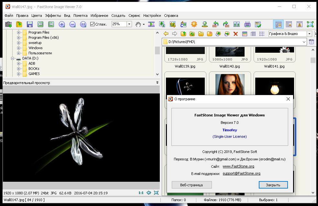The height and width of the screenshot is (206, 318).
Task: Click 1:1 toggle in preview status bar
Action: tap(141, 193)
